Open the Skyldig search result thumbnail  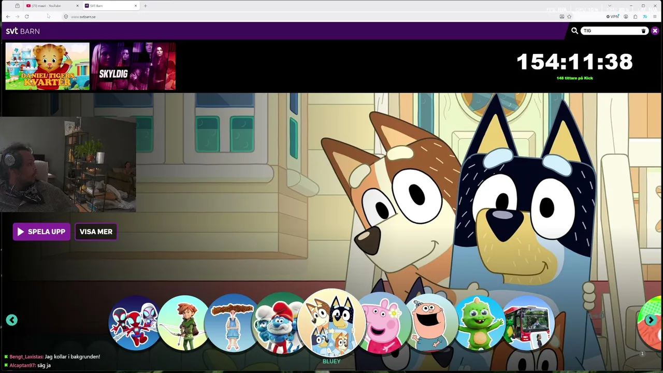click(x=134, y=66)
